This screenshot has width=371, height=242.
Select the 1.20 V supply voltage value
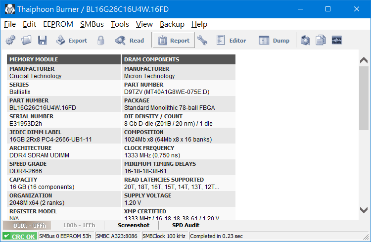click(133, 203)
